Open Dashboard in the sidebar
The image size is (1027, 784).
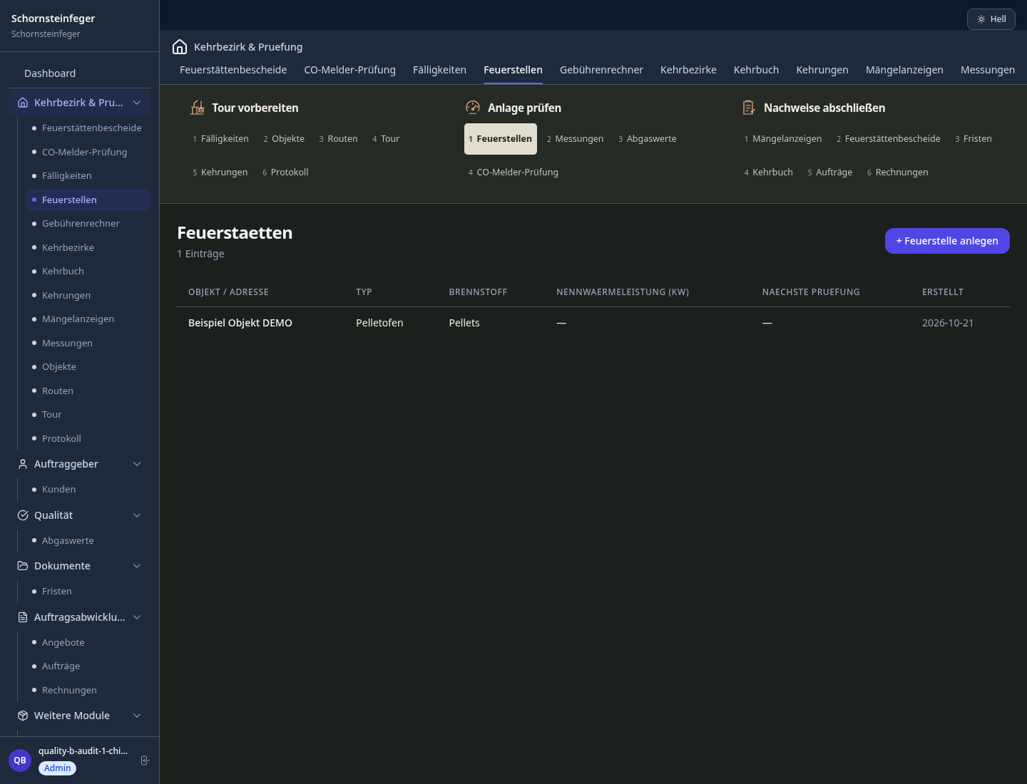point(50,73)
